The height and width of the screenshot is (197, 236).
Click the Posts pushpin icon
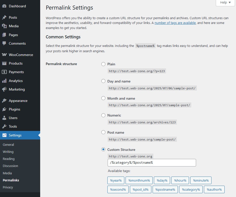pyautogui.click(x=4, y=17)
